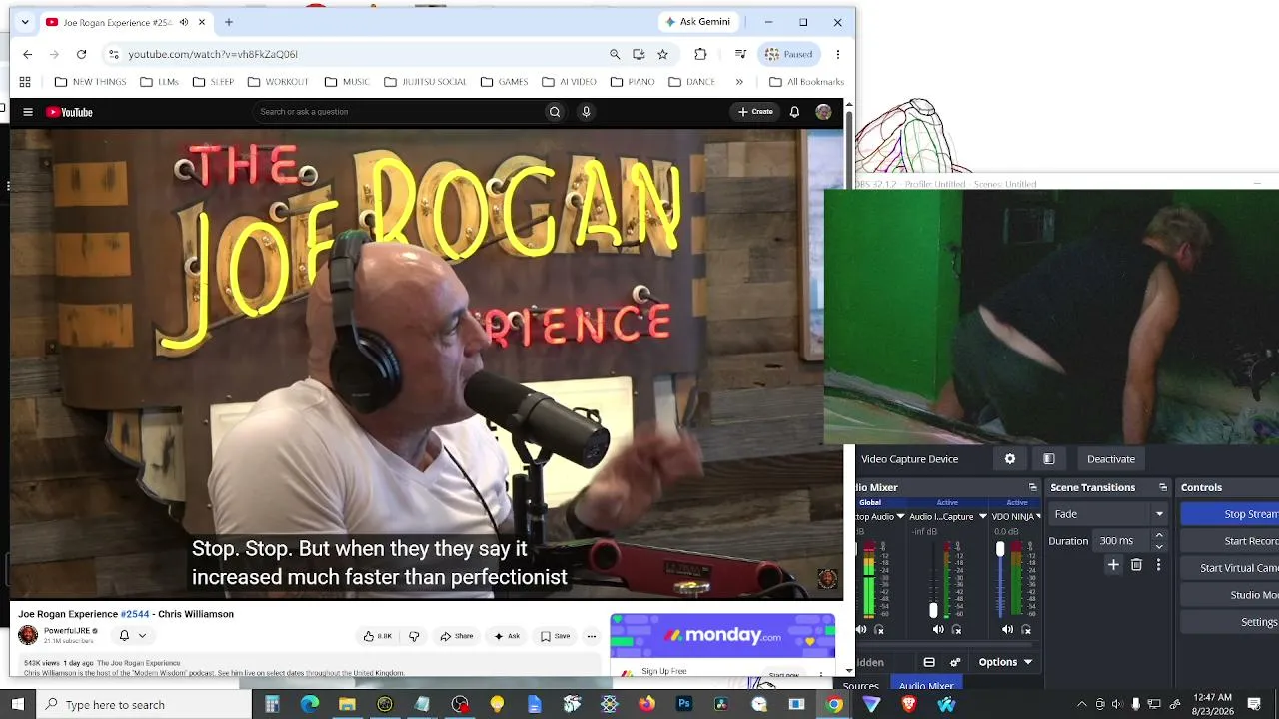Adjust VDO NINJA volume fader
The width and height of the screenshot is (1279, 719).
tap(1000, 550)
